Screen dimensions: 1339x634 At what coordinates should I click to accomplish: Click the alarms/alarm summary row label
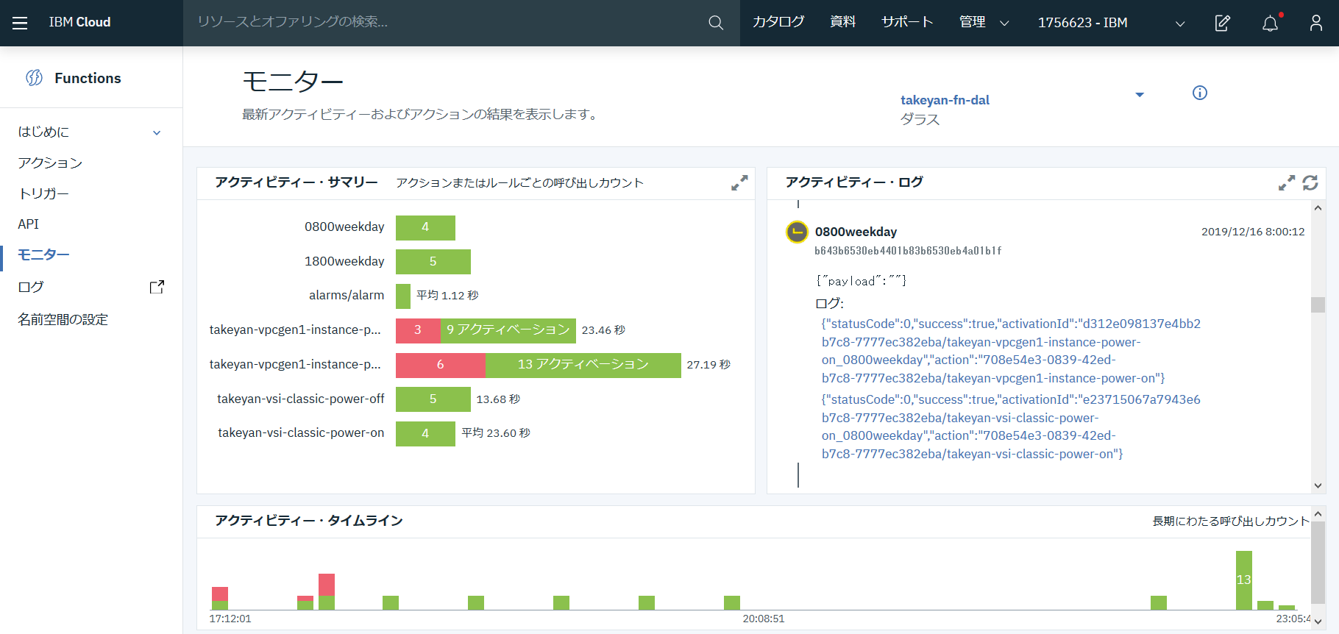click(347, 295)
